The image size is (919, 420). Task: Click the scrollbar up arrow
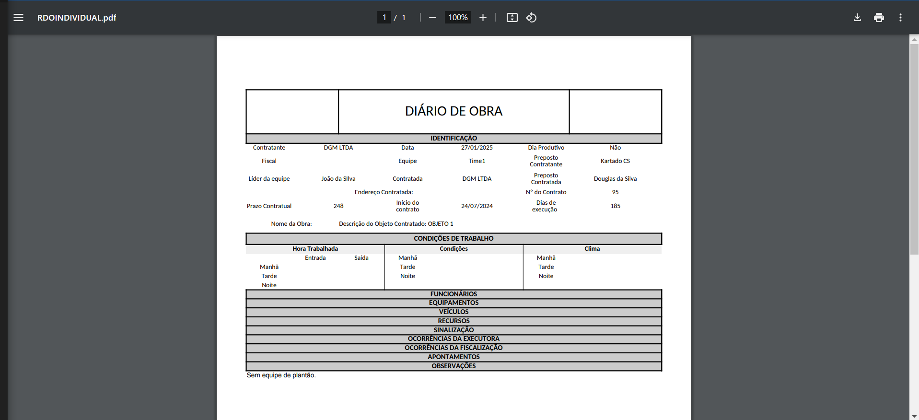point(914,39)
